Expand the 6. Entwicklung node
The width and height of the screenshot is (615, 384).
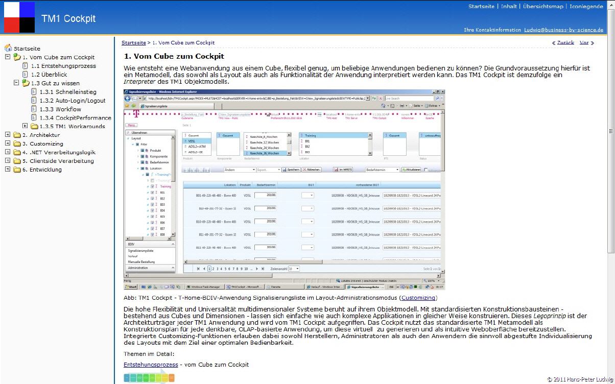[8, 170]
